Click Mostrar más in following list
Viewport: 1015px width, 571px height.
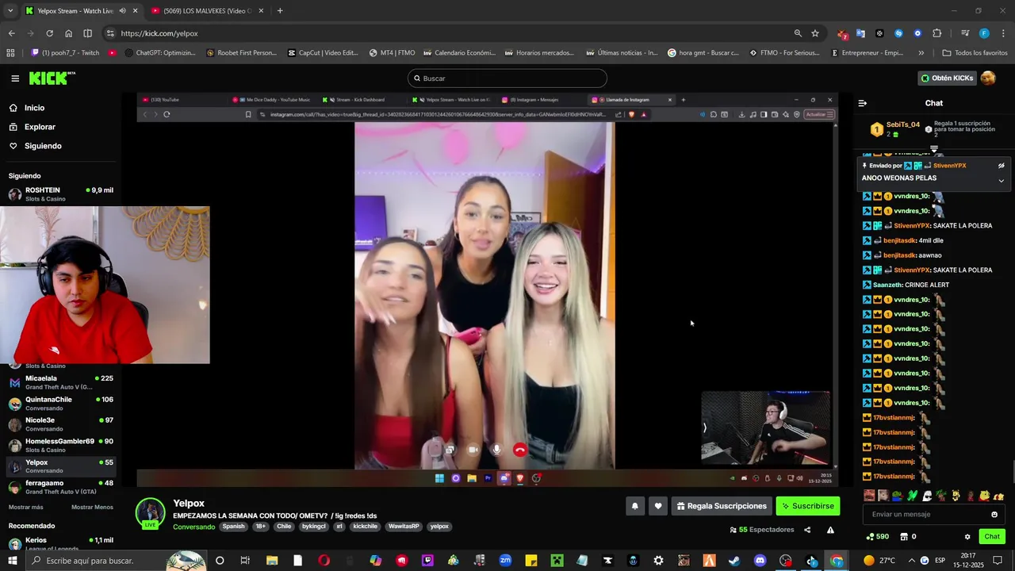point(26,507)
